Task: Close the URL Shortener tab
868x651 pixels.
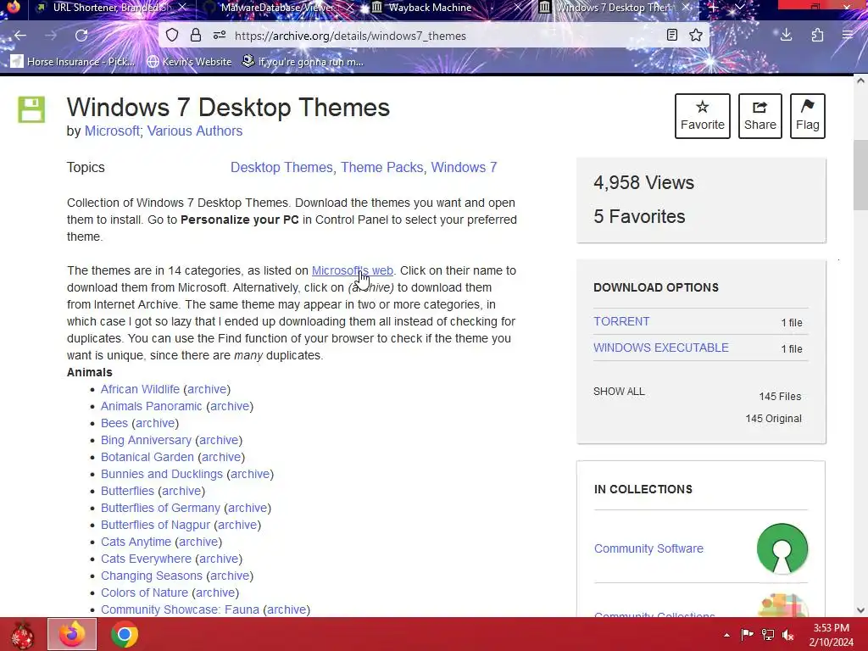Action: [182, 7]
